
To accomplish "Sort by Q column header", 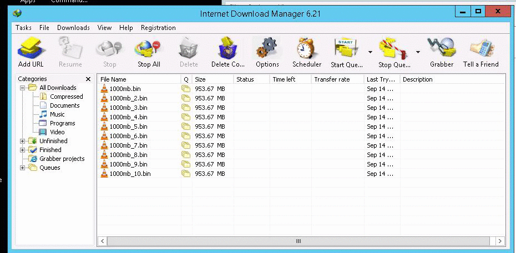I will pyautogui.click(x=186, y=79).
